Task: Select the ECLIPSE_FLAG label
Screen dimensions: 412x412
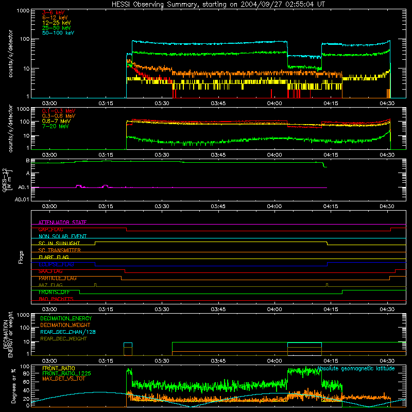Action: [56, 264]
